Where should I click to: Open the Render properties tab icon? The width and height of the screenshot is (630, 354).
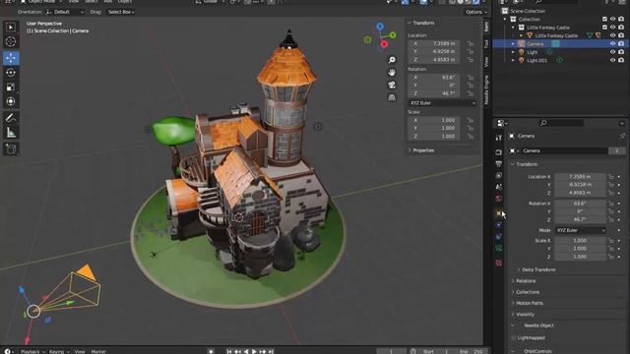[499, 152]
